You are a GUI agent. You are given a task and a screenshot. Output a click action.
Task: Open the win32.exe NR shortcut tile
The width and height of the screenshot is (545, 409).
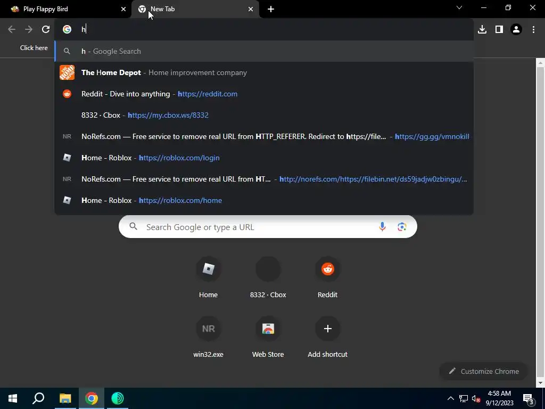[x=208, y=337]
